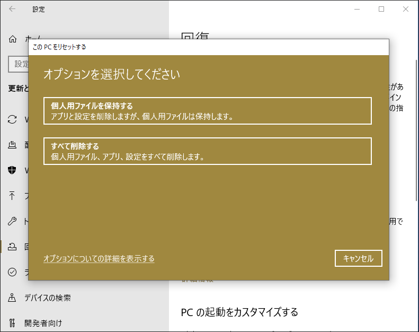Click the このPCをリセットする dialog title
The image size is (419, 332).
pyautogui.click(x=59, y=47)
